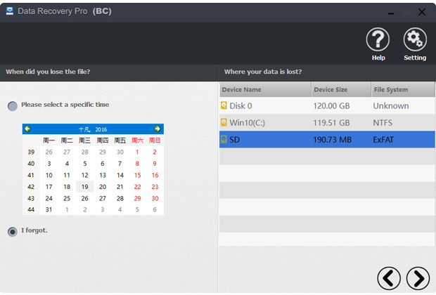Go to next month in calendar
436x295 pixels.
point(158,129)
